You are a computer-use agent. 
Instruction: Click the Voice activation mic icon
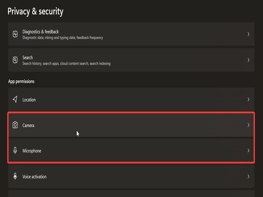15,176
